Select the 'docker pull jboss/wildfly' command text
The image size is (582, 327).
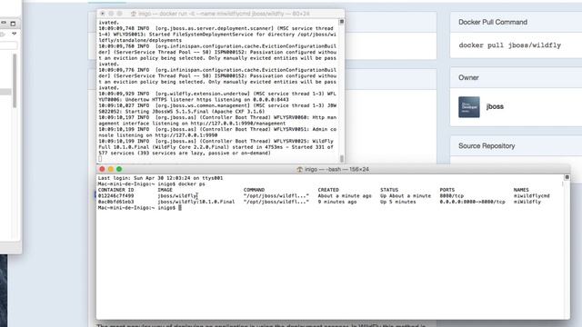[x=509, y=45]
